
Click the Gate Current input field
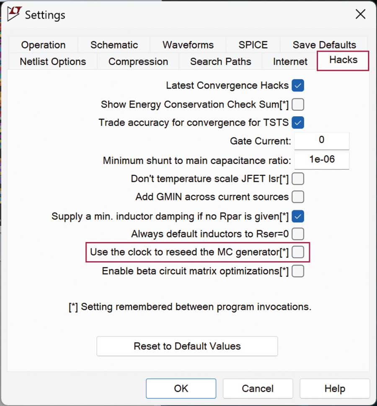click(321, 141)
